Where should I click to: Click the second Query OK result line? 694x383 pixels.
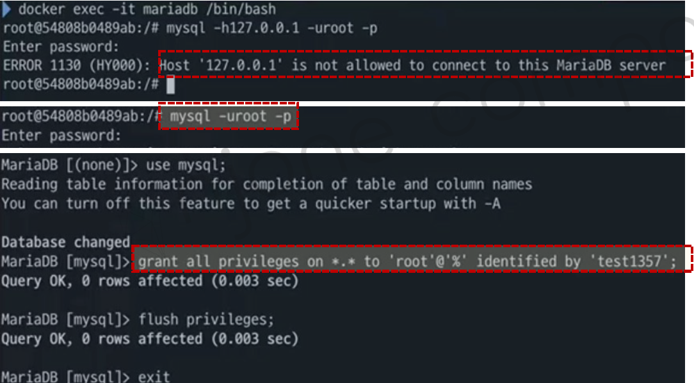(x=150, y=339)
